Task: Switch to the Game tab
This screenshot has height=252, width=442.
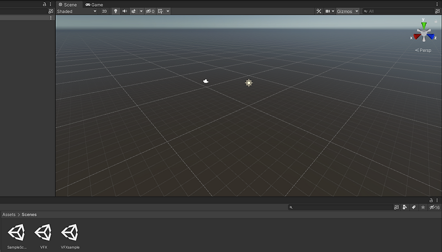Action: pyautogui.click(x=94, y=4)
